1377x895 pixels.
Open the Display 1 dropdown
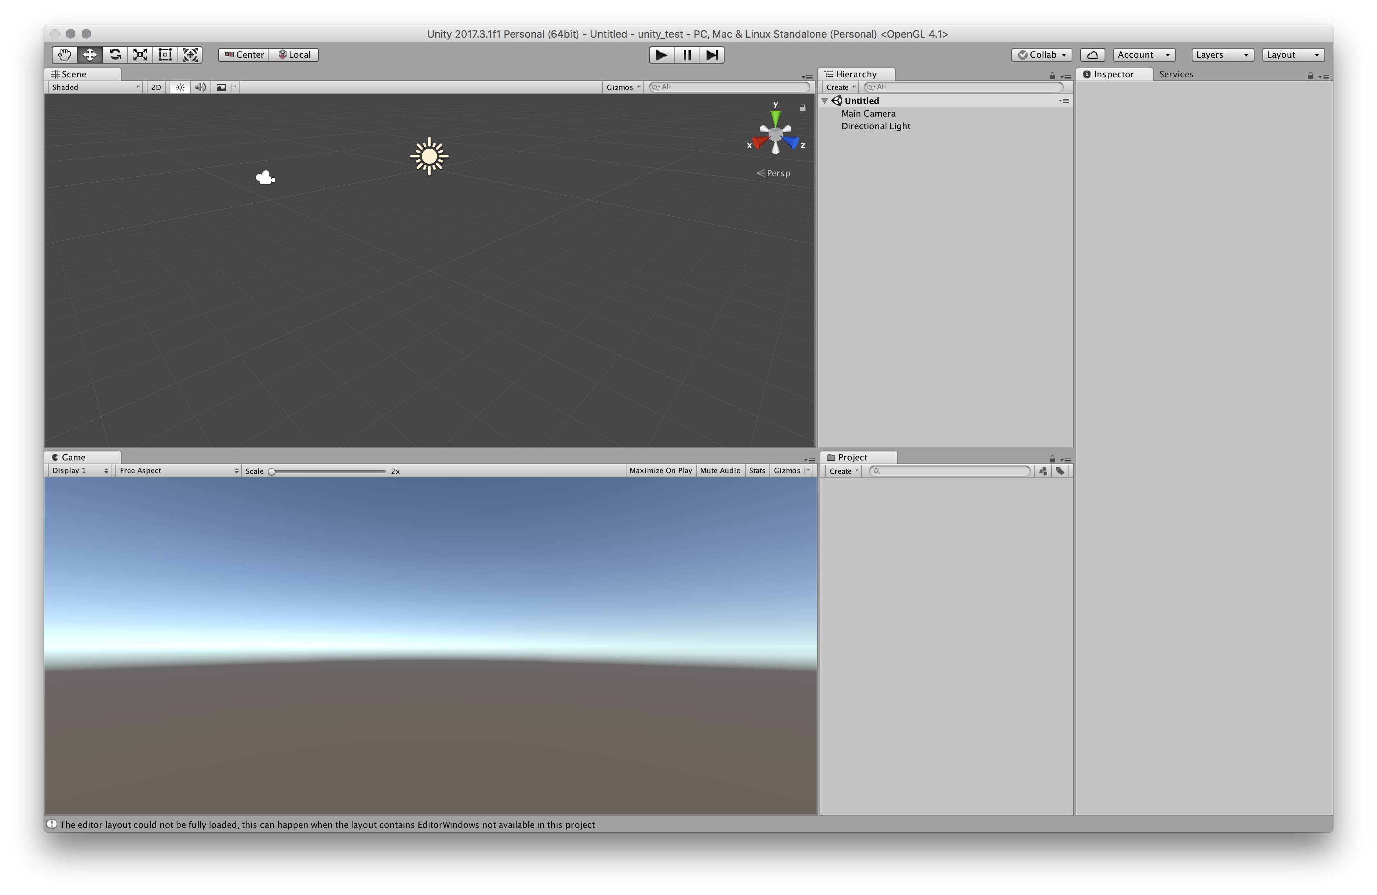point(80,470)
